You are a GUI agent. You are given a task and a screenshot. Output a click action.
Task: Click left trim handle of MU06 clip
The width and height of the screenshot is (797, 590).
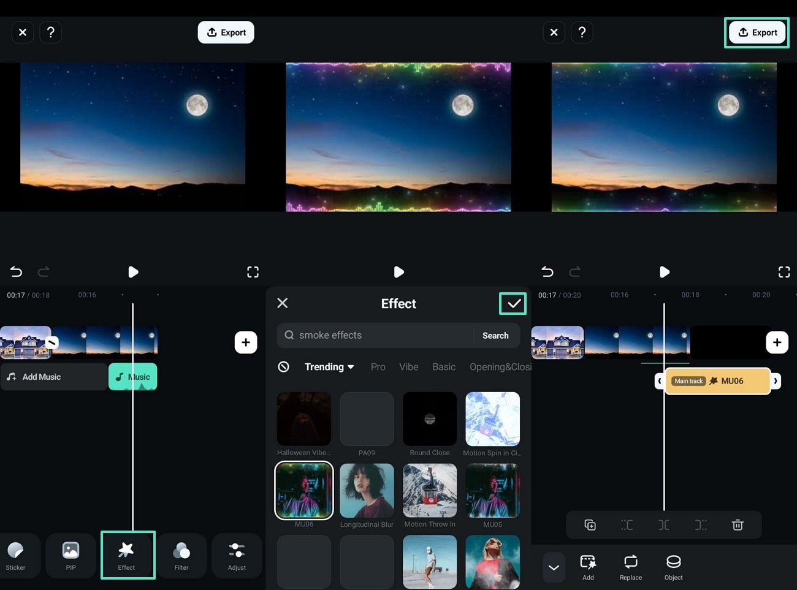click(x=660, y=381)
